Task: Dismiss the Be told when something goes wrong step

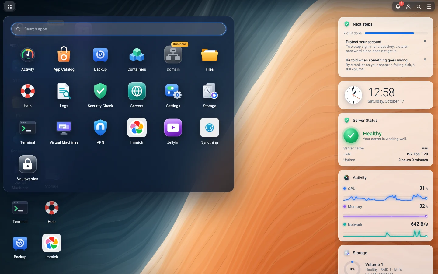Action: point(425,59)
